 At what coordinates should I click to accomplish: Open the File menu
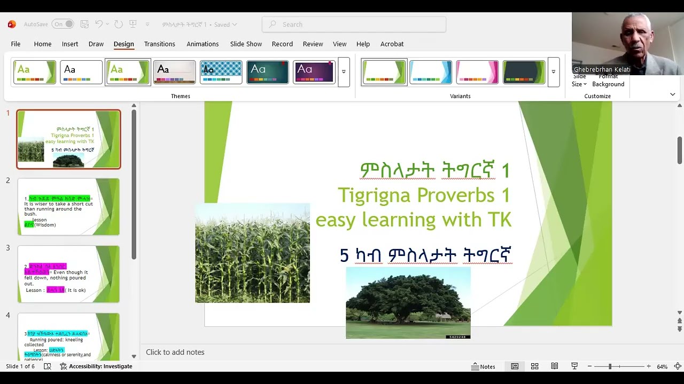click(x=15, y=44)
